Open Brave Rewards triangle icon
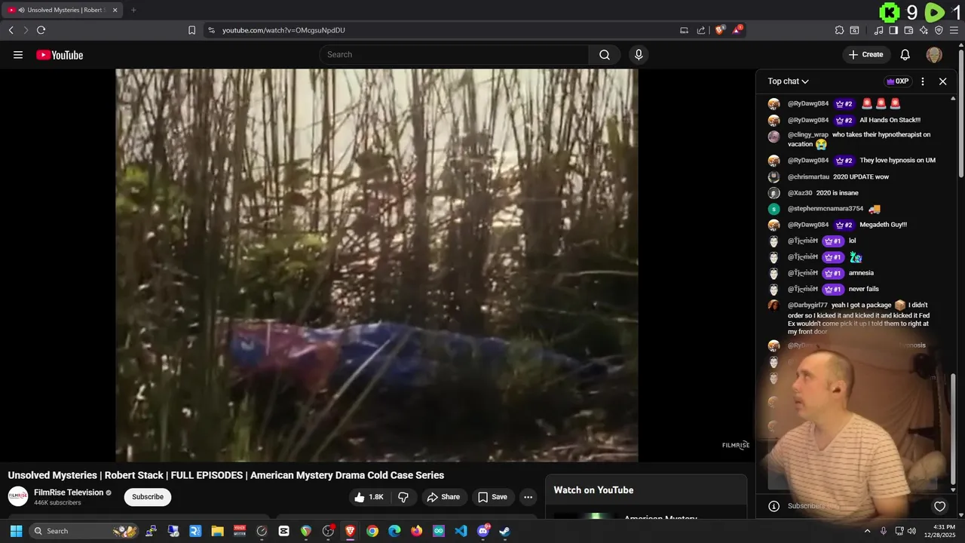 (737, 30)
